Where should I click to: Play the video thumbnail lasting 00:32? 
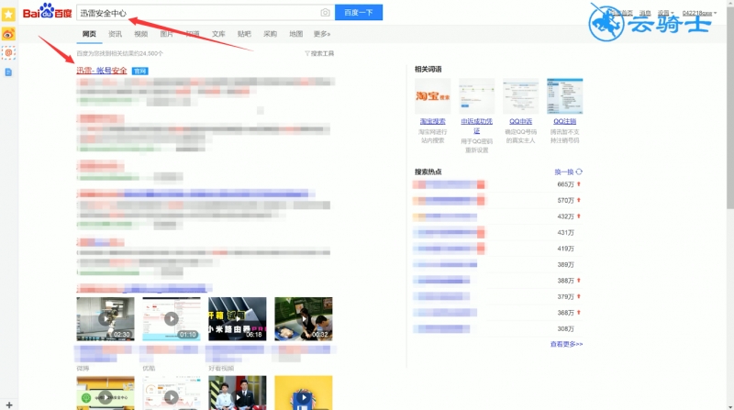[304, 318]
